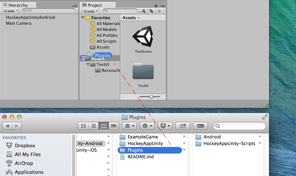Select Main Camera in Hierarchy
The image size is (296, 176).
(x=18, y=23)
